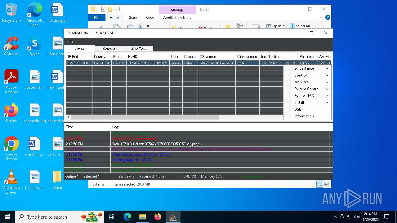Expand the System Control submenu
Image resolution: width=397 pixels, height=223 pixels.
(311, 89)
